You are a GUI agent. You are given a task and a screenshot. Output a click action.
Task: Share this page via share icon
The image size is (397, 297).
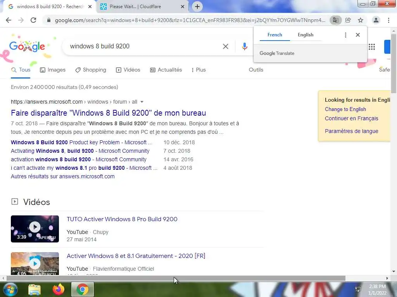[348, 20]
